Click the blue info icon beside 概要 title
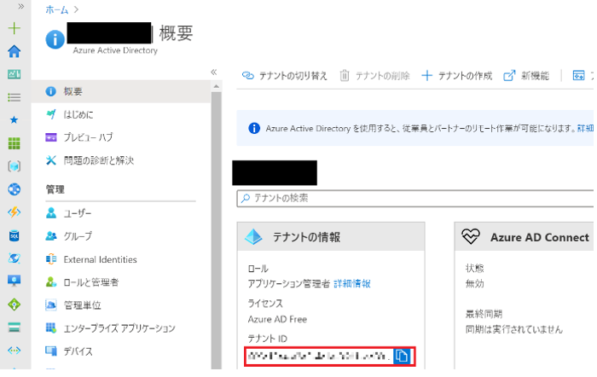The width and height of the screenshot is (597, 377). (x=55, y=39)
